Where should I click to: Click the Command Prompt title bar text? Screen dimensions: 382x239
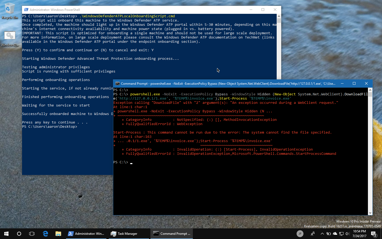[x=228, y=84]
